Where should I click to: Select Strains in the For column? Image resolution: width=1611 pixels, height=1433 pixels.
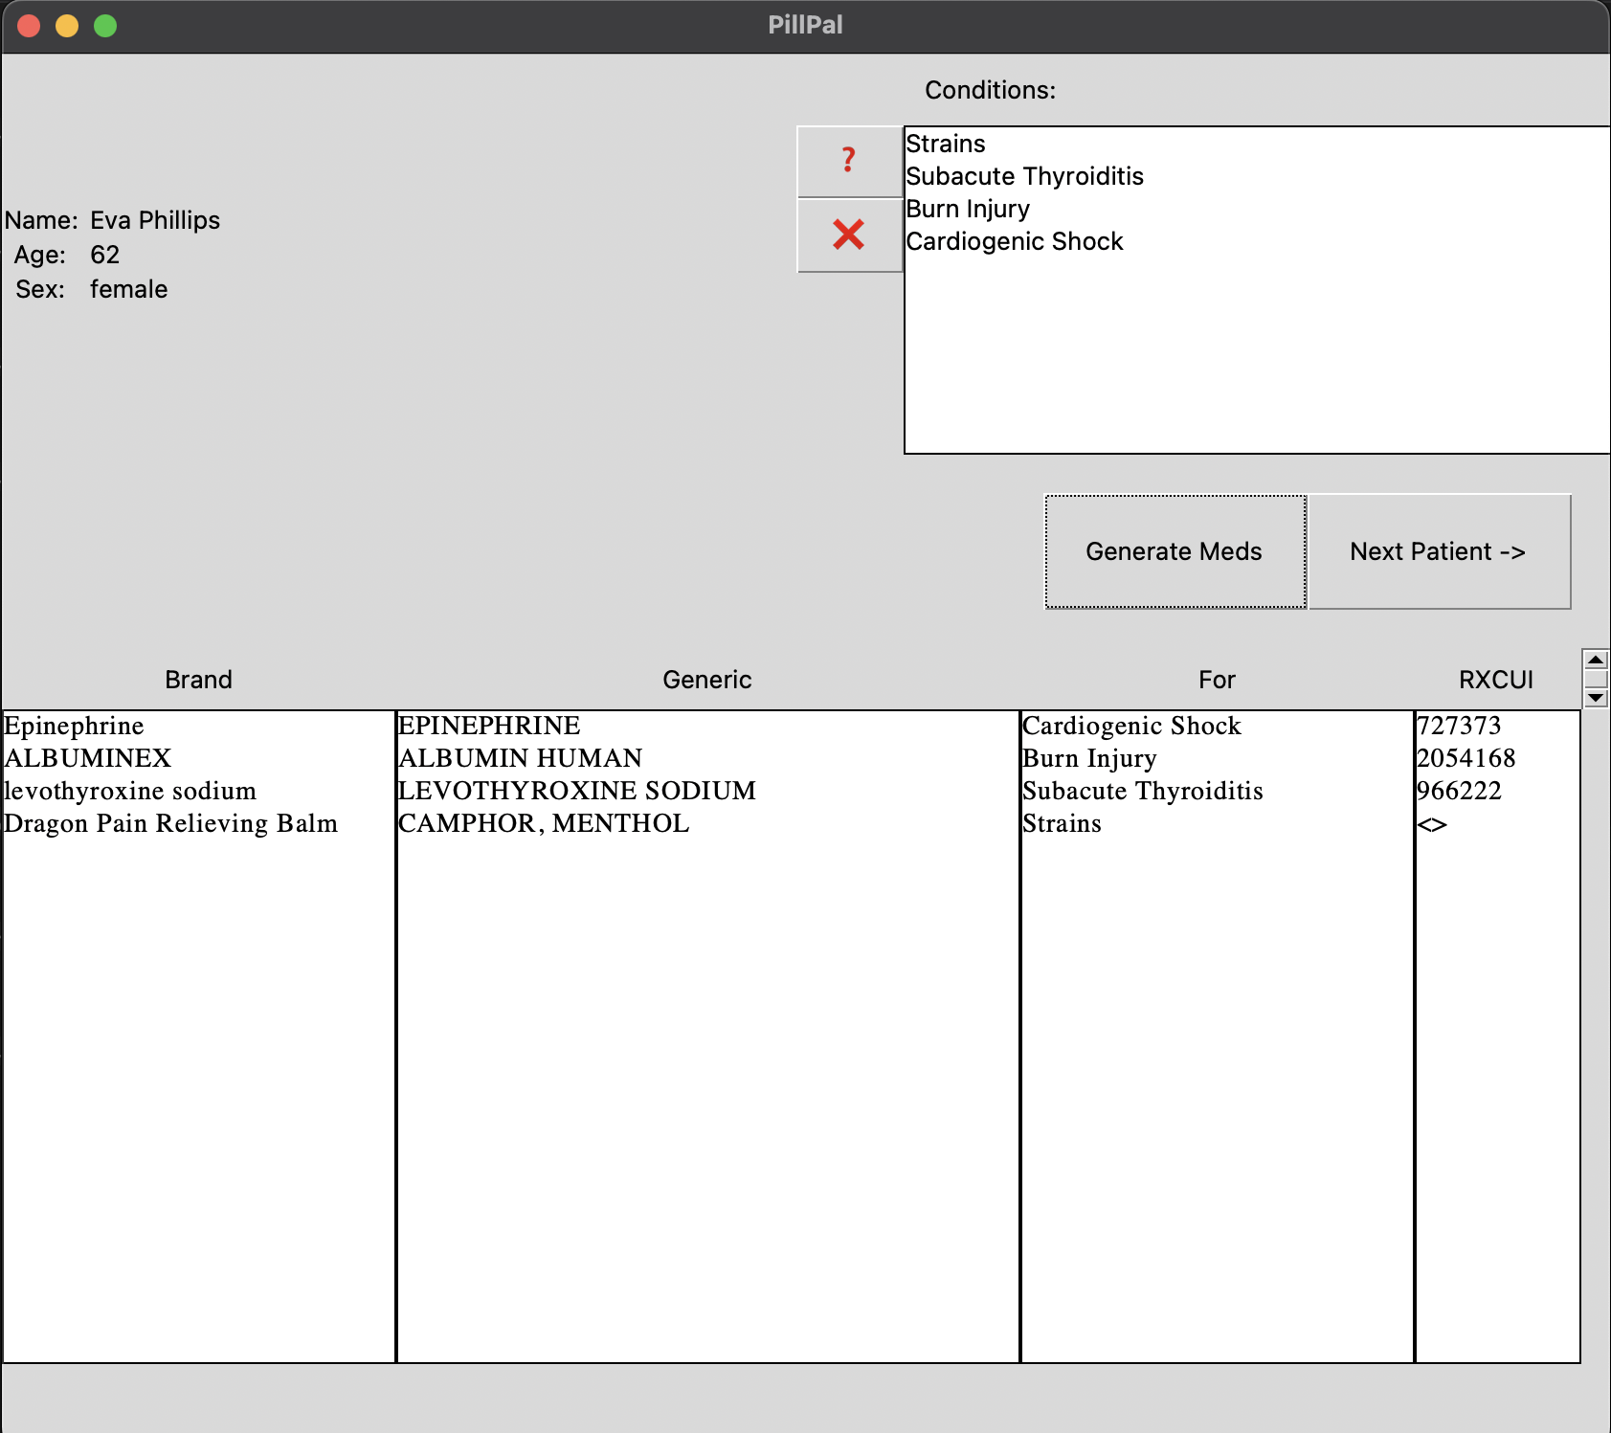[x=1062, y=823]
